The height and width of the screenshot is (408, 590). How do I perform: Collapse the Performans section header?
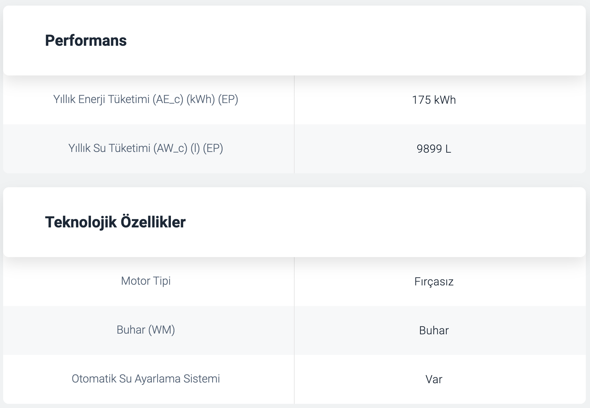tap(294, 41)
